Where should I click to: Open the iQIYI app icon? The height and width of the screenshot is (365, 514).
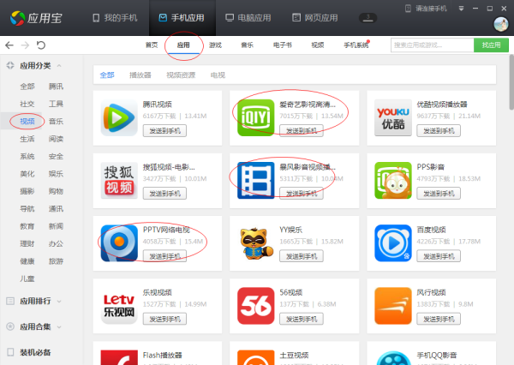click(x=255, y=117)
